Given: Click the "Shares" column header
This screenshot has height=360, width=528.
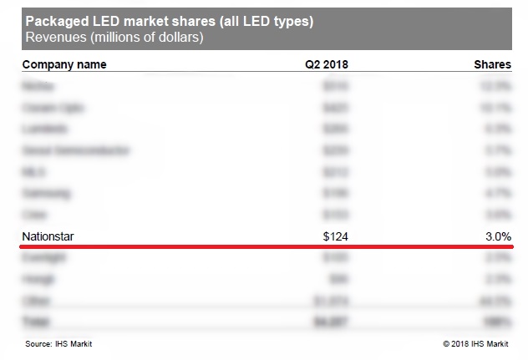Looking at the screenshot, I should [x=494, y=64].
